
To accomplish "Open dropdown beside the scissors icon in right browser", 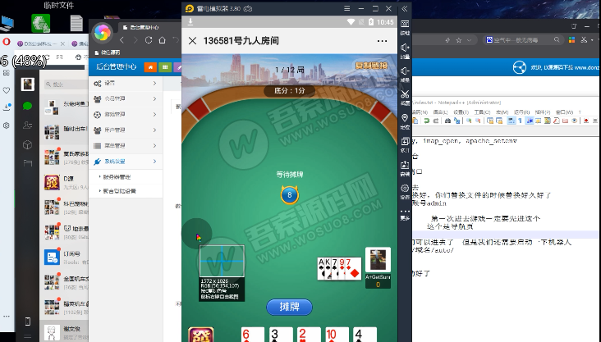I will pyautogui.click(x=592, y=40).
